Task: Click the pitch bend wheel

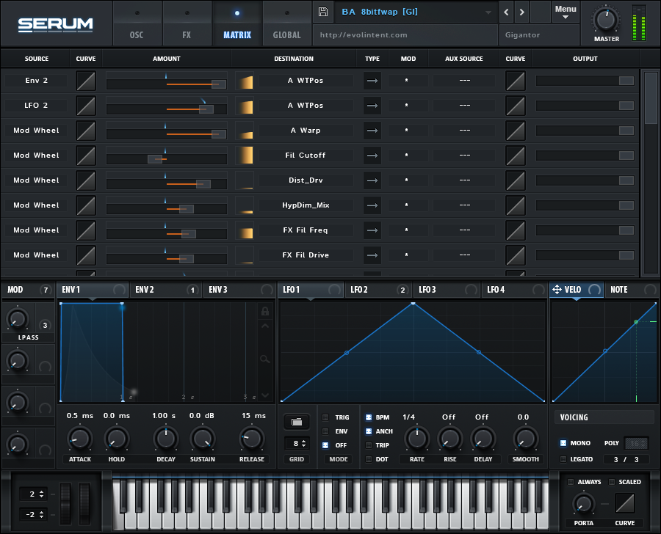Action: pyautogui.click(x=66, y=503)
